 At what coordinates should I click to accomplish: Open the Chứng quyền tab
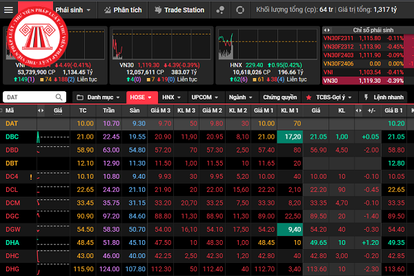tap(280, 97)
